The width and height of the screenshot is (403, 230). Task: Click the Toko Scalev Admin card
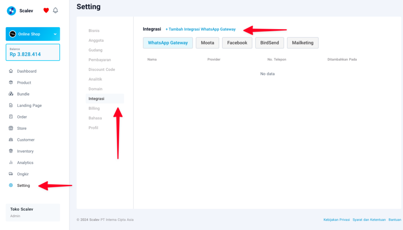point(33,213)
